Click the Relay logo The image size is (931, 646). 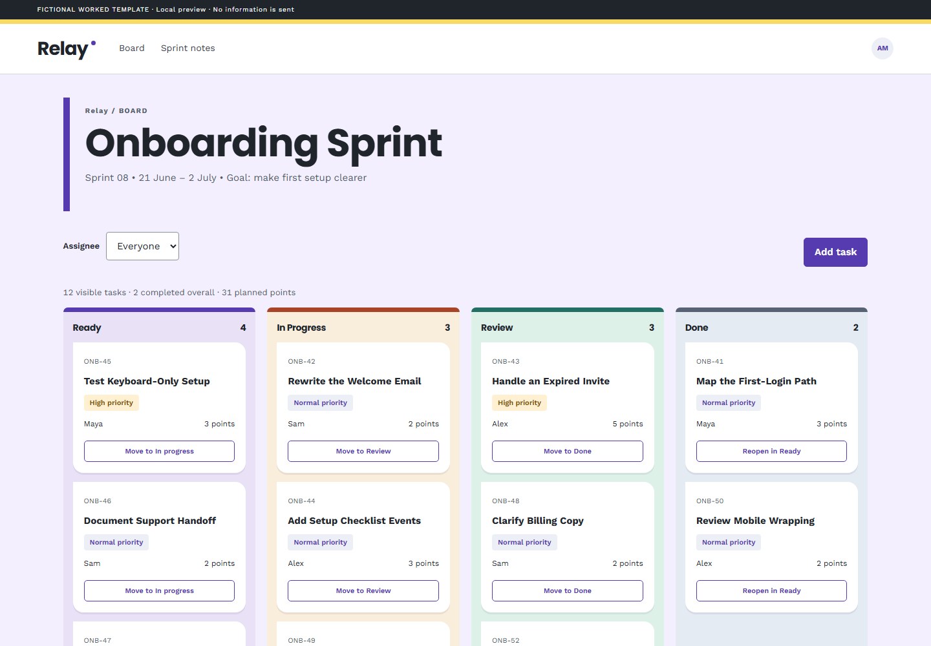tap(67, 49)
